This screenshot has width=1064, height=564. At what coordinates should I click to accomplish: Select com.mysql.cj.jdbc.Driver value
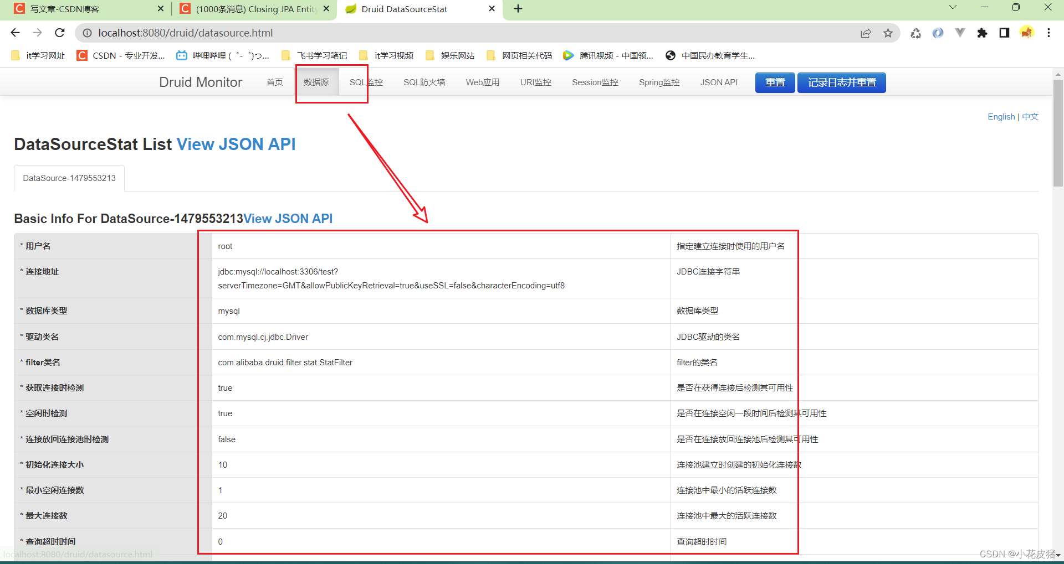pyautogui.click(x=263, y=337)
